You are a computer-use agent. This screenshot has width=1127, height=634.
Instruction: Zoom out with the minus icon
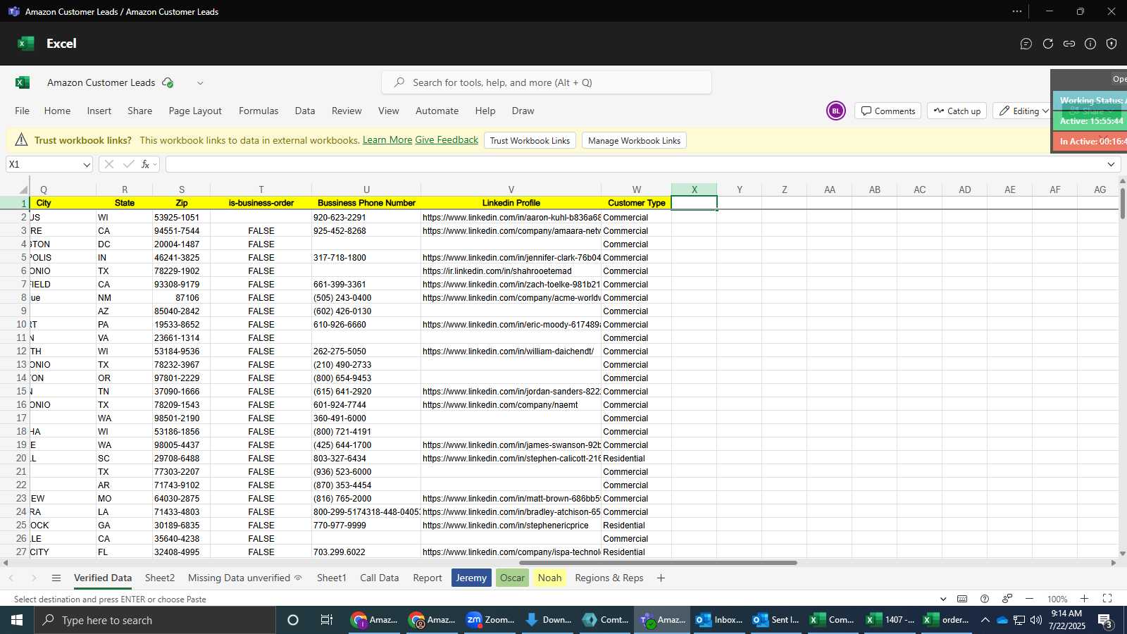[x=1029, y=599]
